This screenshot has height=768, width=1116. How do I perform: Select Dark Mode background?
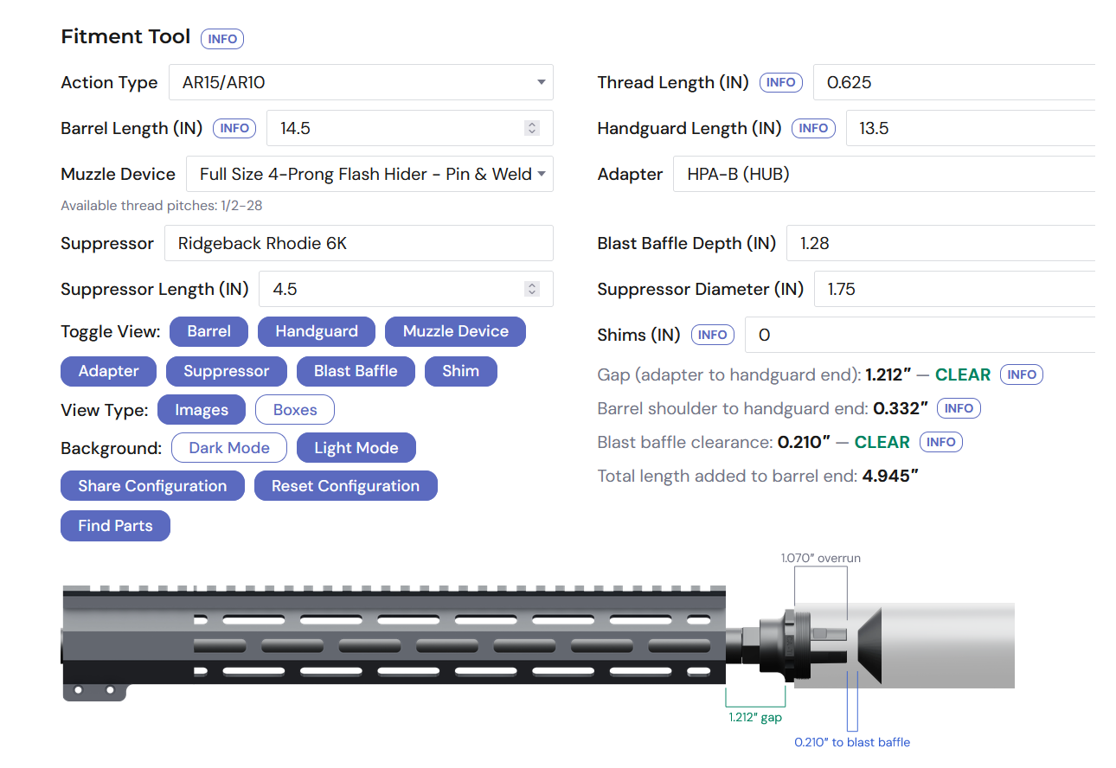coord(229,448)
